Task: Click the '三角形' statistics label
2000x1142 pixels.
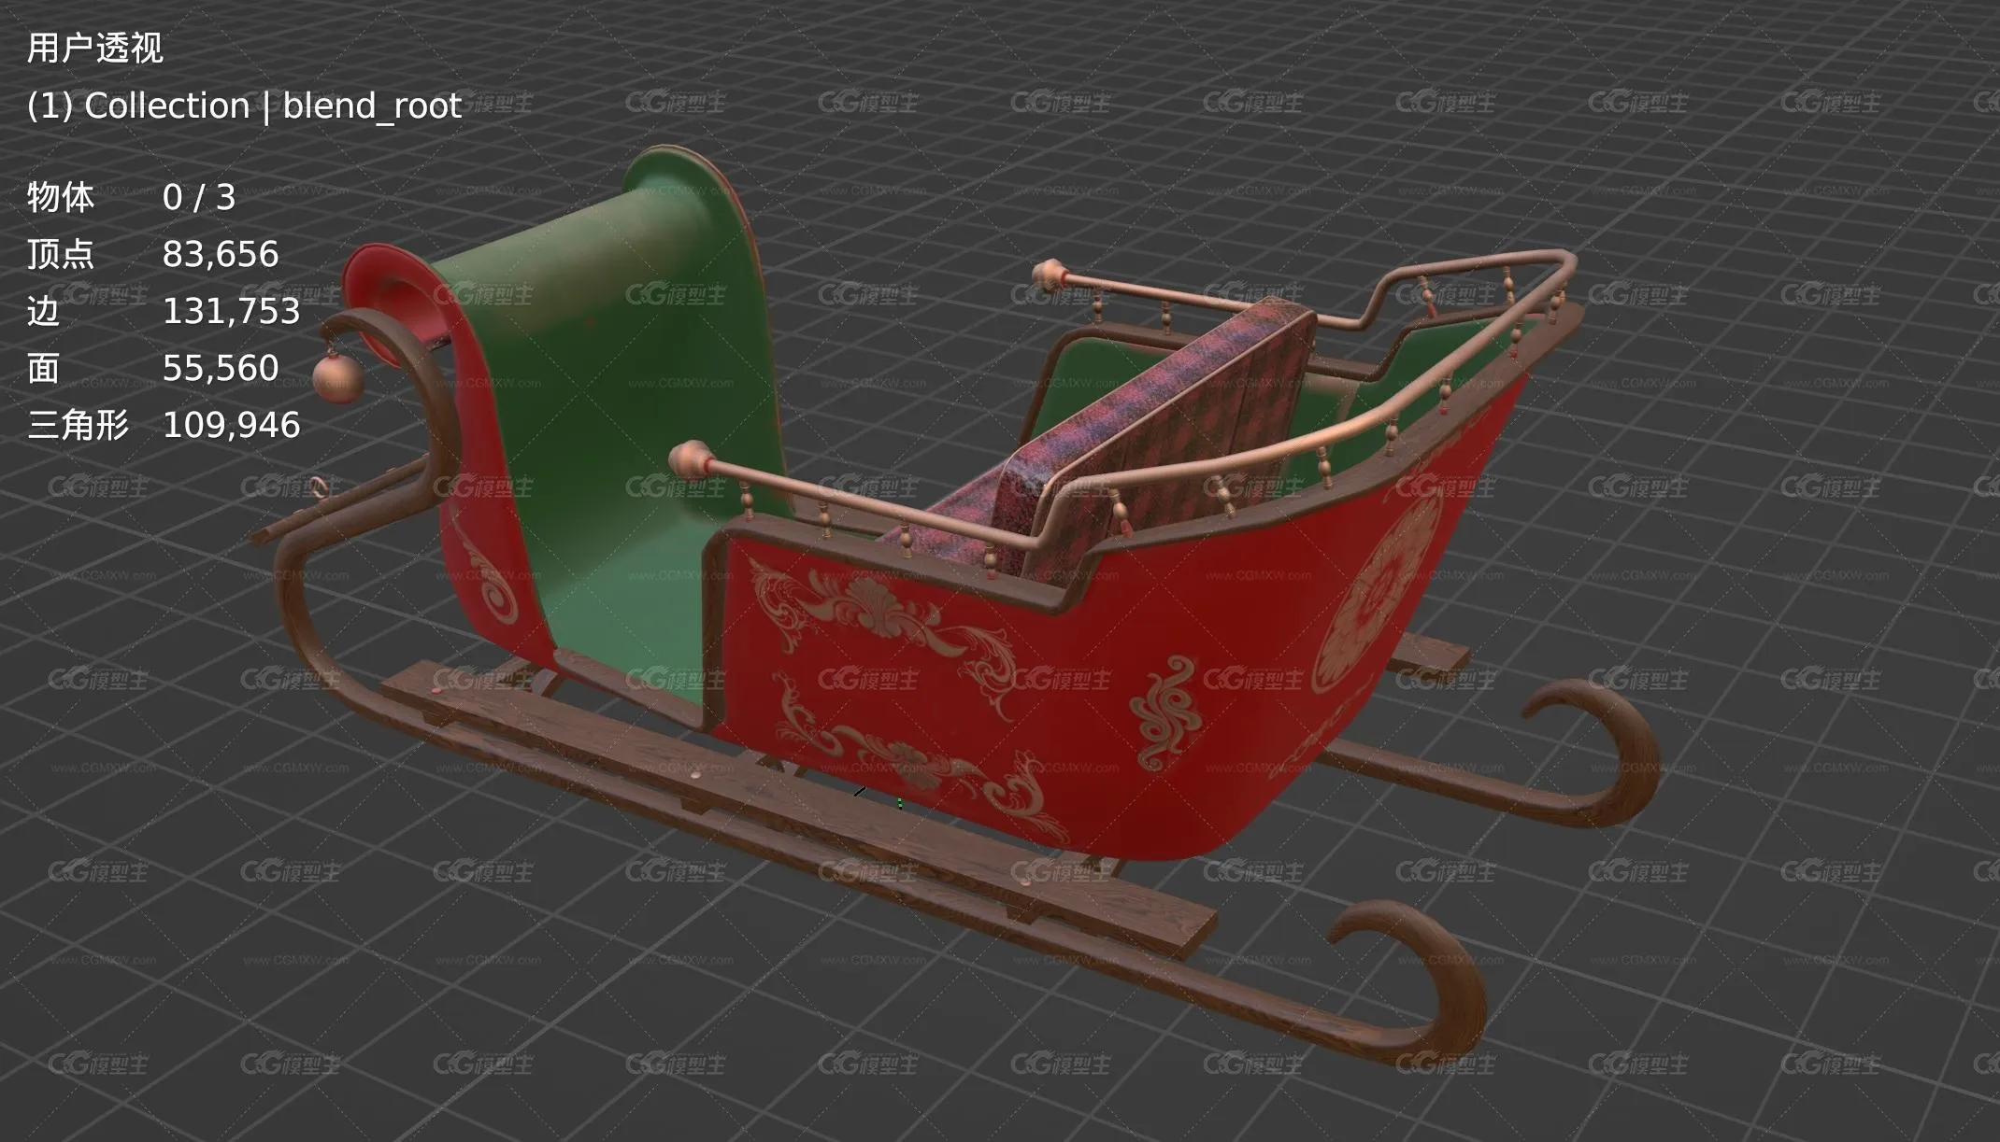Action: point(78,425)
